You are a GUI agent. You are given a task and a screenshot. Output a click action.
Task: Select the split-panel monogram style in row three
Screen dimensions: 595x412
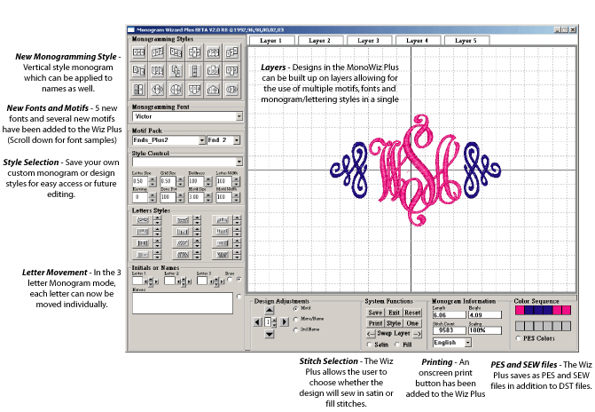click(138, 90)
